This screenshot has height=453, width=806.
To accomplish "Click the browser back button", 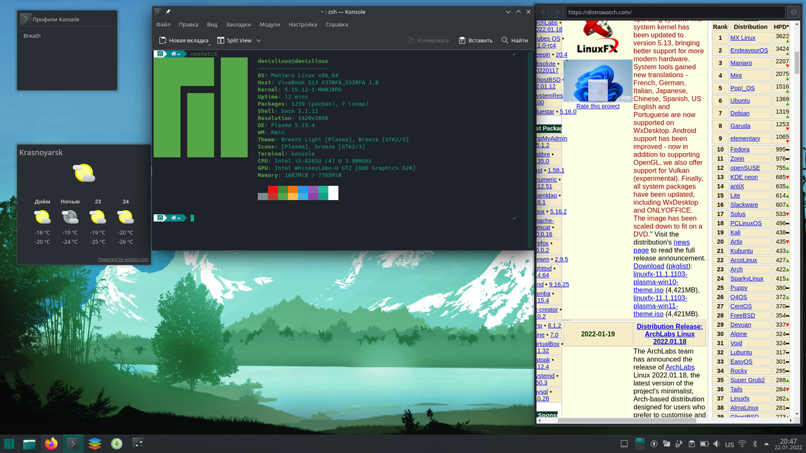I will (543, 12).
